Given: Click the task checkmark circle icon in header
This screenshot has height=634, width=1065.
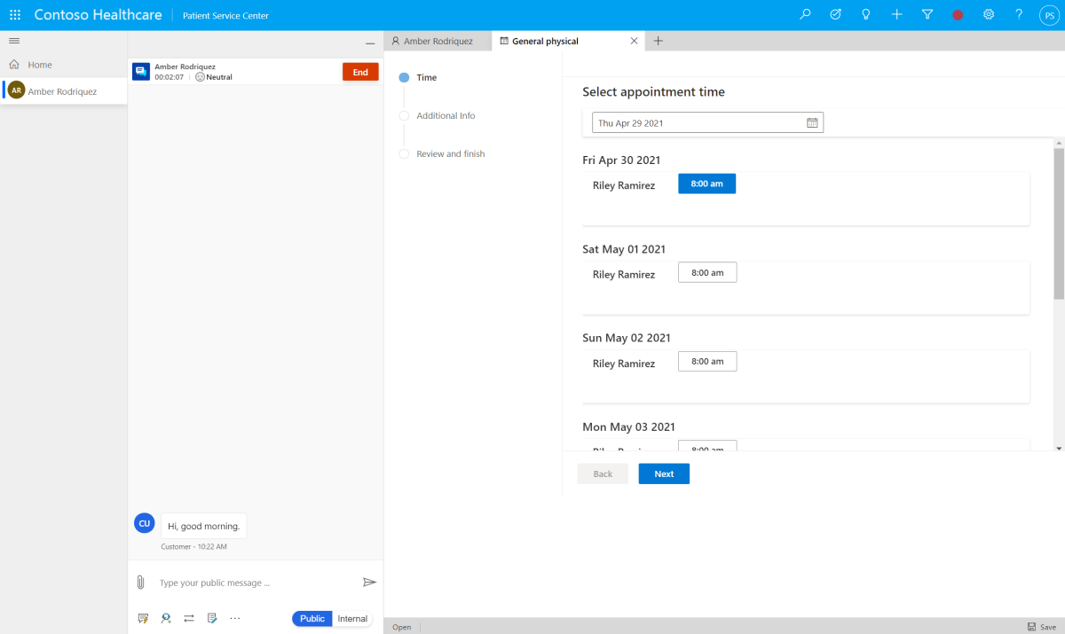Looking at the screenshot, I should (835, 15).
